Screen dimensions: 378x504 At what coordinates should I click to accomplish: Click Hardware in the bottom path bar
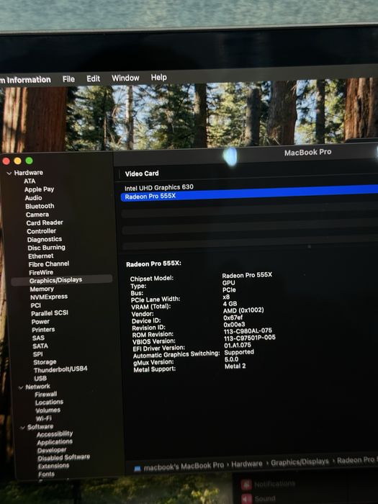tap(247, 464)
